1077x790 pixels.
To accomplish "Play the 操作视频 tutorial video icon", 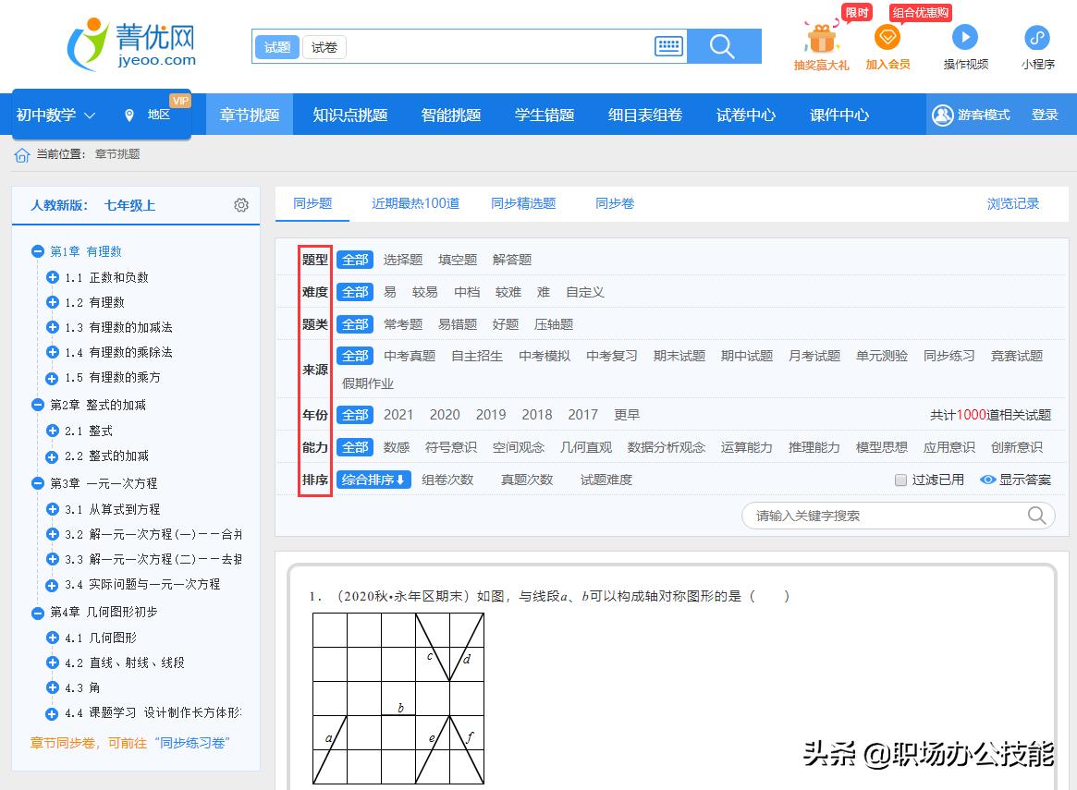I will pyautogui.click(x=964, y=37).
